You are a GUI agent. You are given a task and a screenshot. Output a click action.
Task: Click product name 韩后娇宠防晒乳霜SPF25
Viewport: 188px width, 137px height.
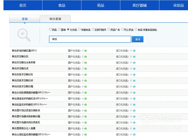click(24, 51)
